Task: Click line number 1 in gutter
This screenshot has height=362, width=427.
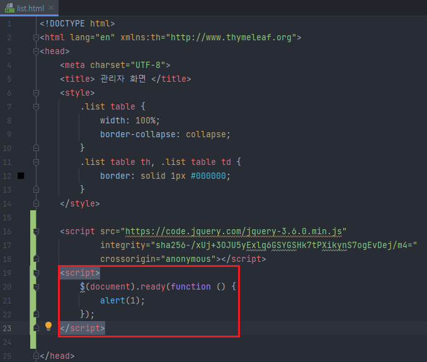Action: point(9,24)
